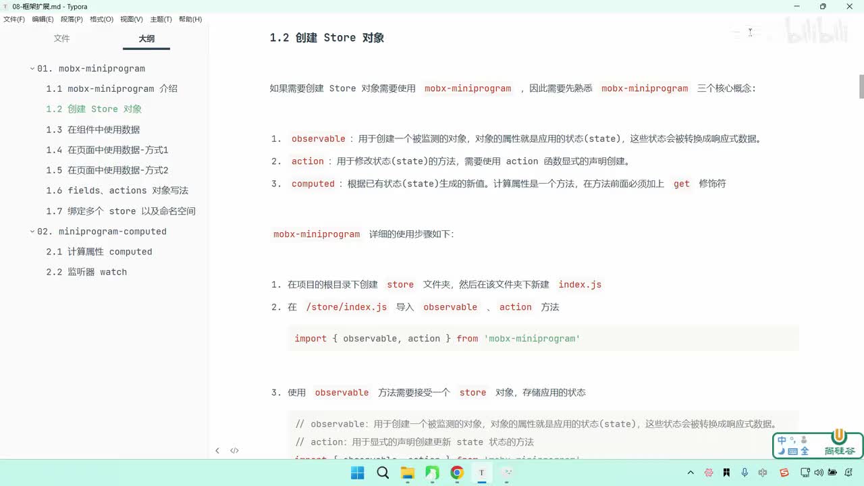864x486 pixels.
Task: Open the 视图(V) menu
Action: pos(132,20)
